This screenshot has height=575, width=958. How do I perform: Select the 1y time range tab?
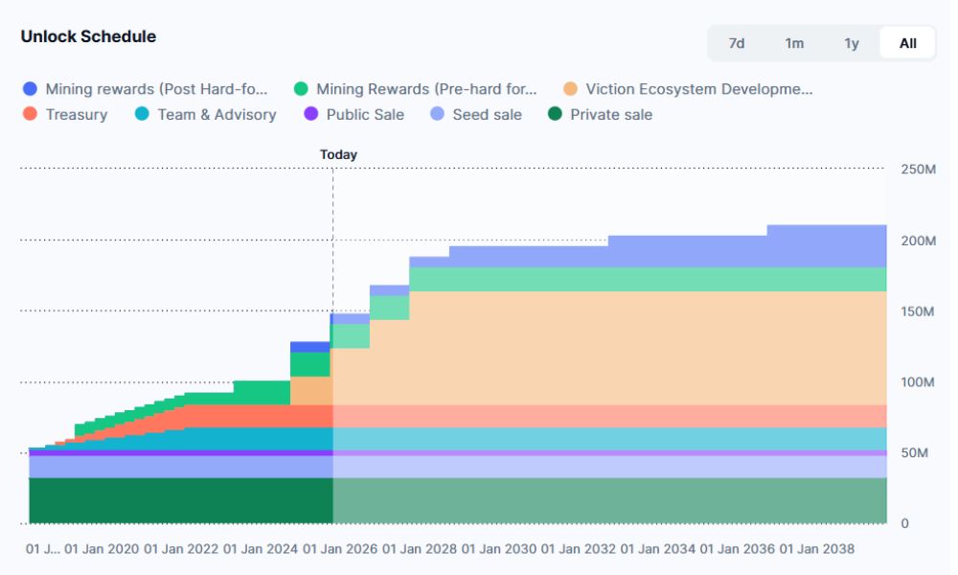pyautogui.click(x=852, y=43)
